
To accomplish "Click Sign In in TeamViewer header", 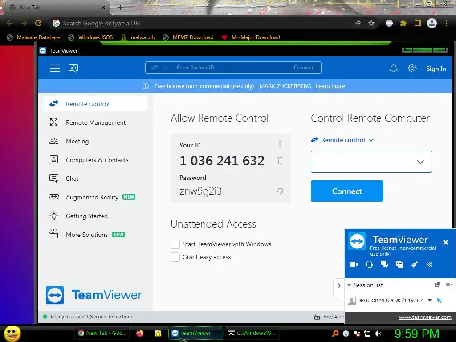I will click(436, 69).
